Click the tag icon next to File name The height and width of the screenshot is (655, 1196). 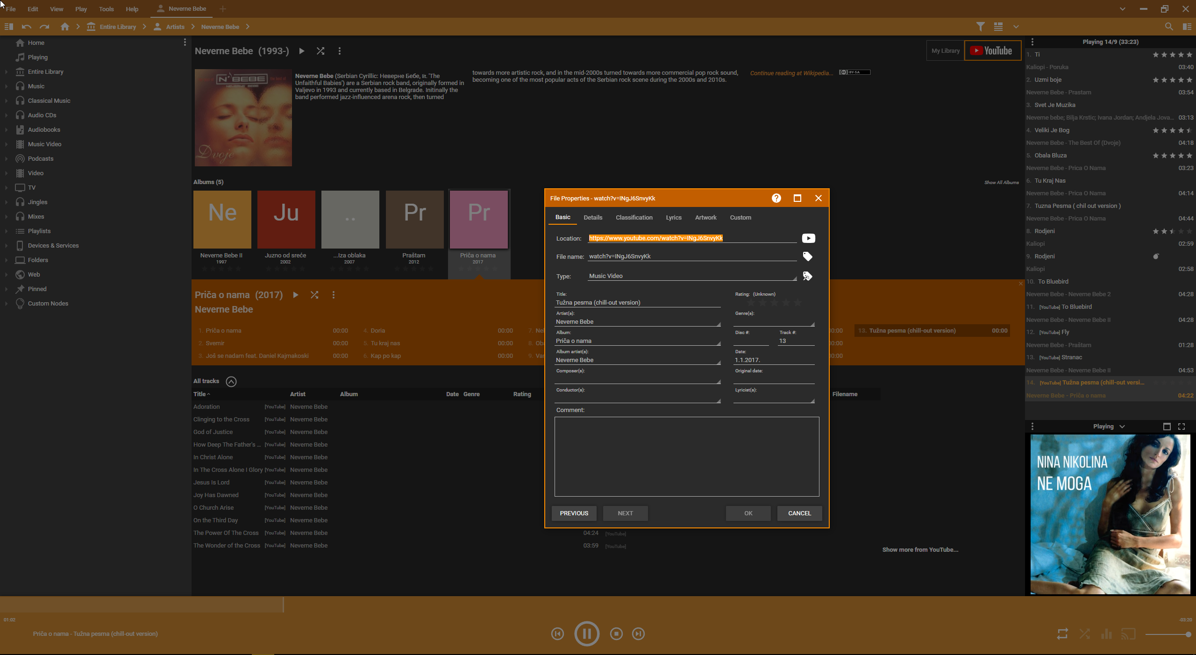pyautogui.click(x=807, y=256)
